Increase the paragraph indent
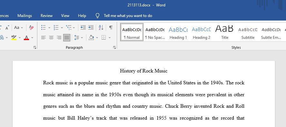This screenshot has height=127, width=286. (x=91, y=28)
